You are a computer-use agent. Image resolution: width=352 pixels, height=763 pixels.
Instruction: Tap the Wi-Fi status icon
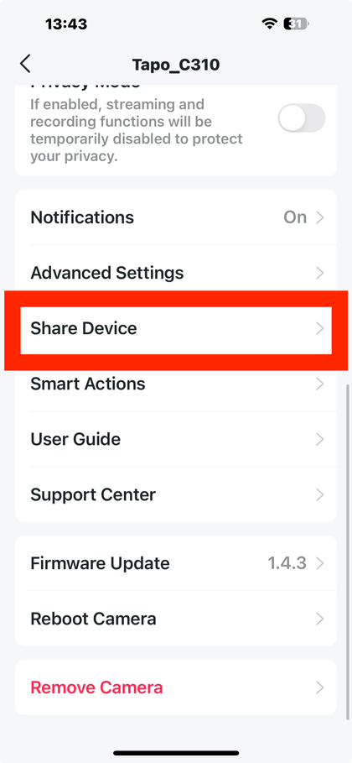(x=269, y=24)
